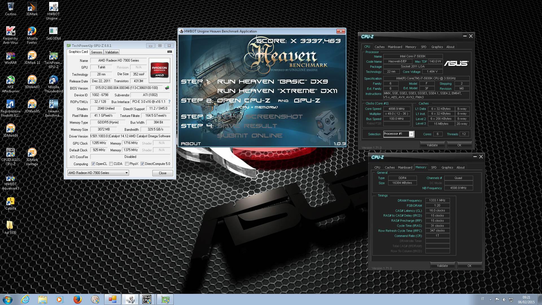Open Internet Explorer from taskbar
Screen dimensions: 542x305
[25, 299]
